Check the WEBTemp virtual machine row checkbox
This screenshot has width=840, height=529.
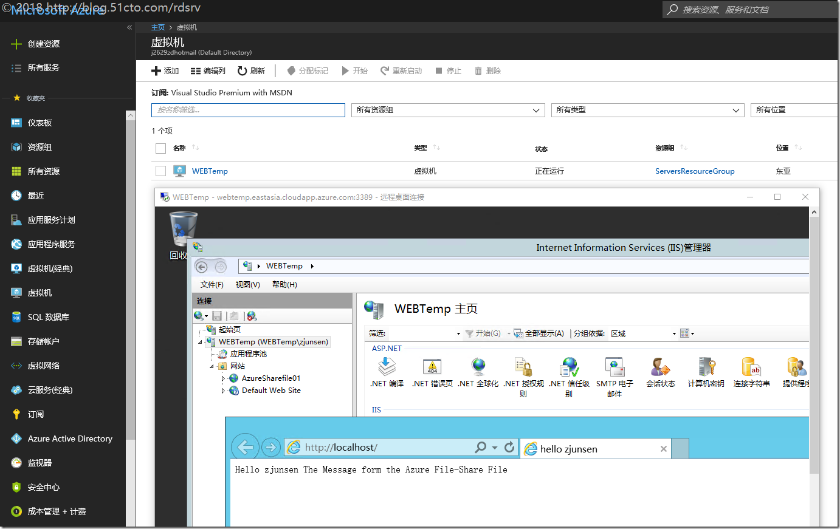point(160,171)
